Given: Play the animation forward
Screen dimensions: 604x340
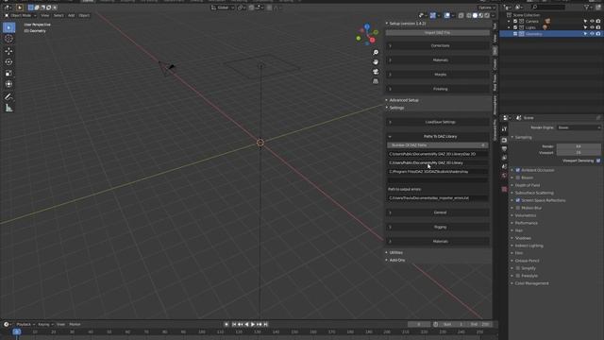Looking at the screenshot, I should point(253,325).
